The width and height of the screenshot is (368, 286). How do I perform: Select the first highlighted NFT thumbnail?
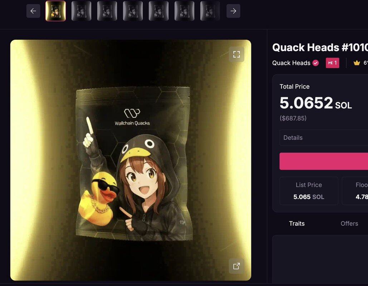pos(56,11)
